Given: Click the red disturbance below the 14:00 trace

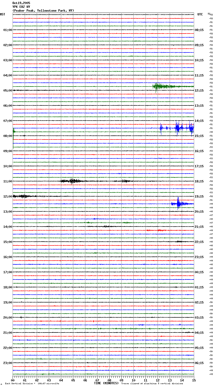Looking at the screenshot, I should pos(157,230).
